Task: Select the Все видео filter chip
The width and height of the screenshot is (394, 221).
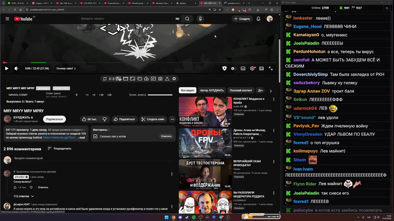Action: [187, 91]
